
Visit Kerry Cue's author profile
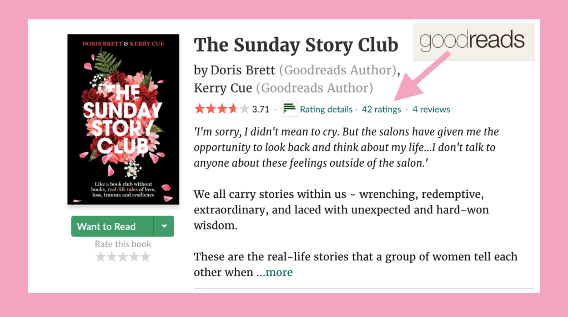pyautogui.click(x=223, y=88)
